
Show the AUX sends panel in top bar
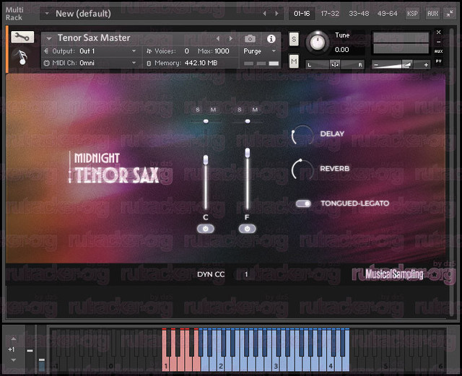[432, 14]
